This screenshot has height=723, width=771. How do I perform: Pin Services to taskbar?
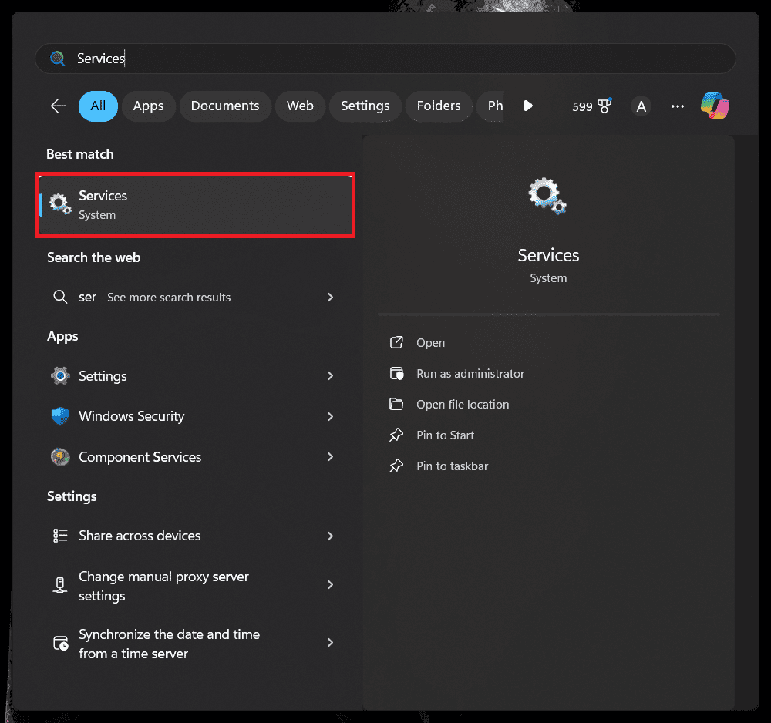pos(452,466)
